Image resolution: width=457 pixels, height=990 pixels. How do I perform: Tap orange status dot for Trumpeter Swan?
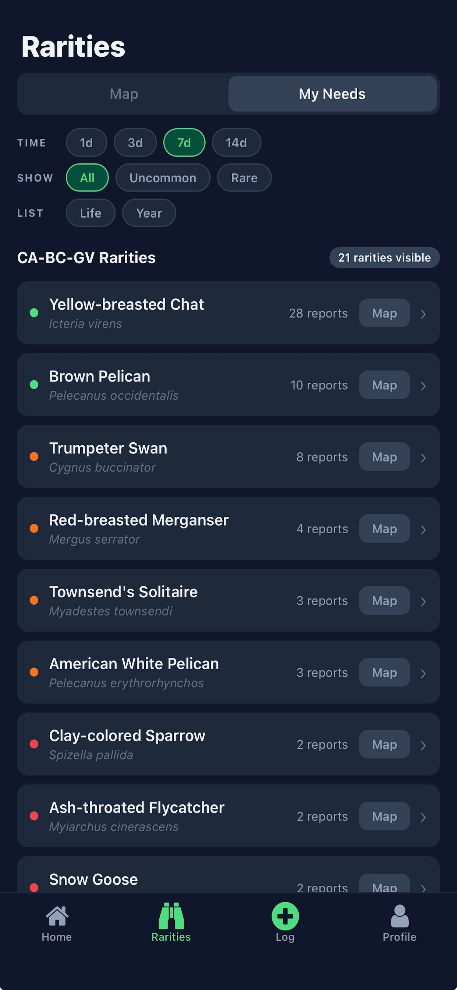pos(34,457)
